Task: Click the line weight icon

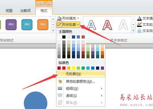Action: click(60, 88)
